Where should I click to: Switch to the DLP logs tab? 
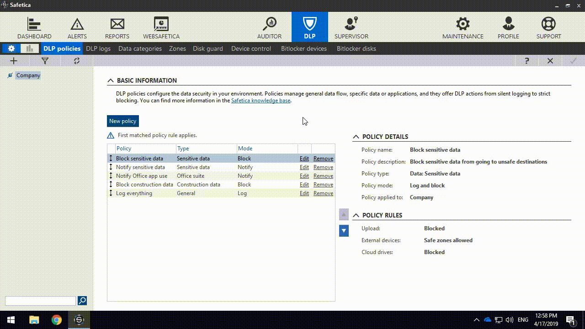pos(98,48)
